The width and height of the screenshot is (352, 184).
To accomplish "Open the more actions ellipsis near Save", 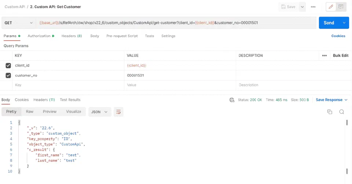I will [313, 7].
